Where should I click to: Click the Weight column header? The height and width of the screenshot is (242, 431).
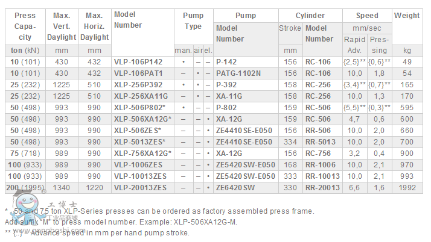pyautogui.click(x=406, y=16)
